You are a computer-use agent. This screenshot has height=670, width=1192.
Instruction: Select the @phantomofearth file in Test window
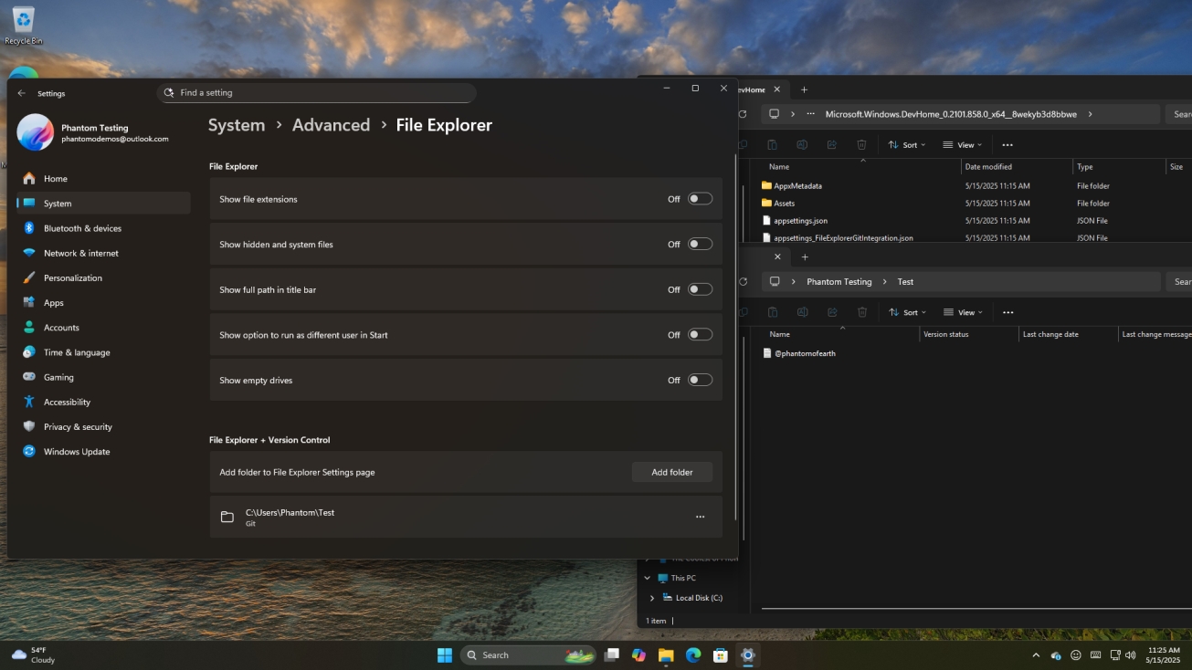pos(804,353)
